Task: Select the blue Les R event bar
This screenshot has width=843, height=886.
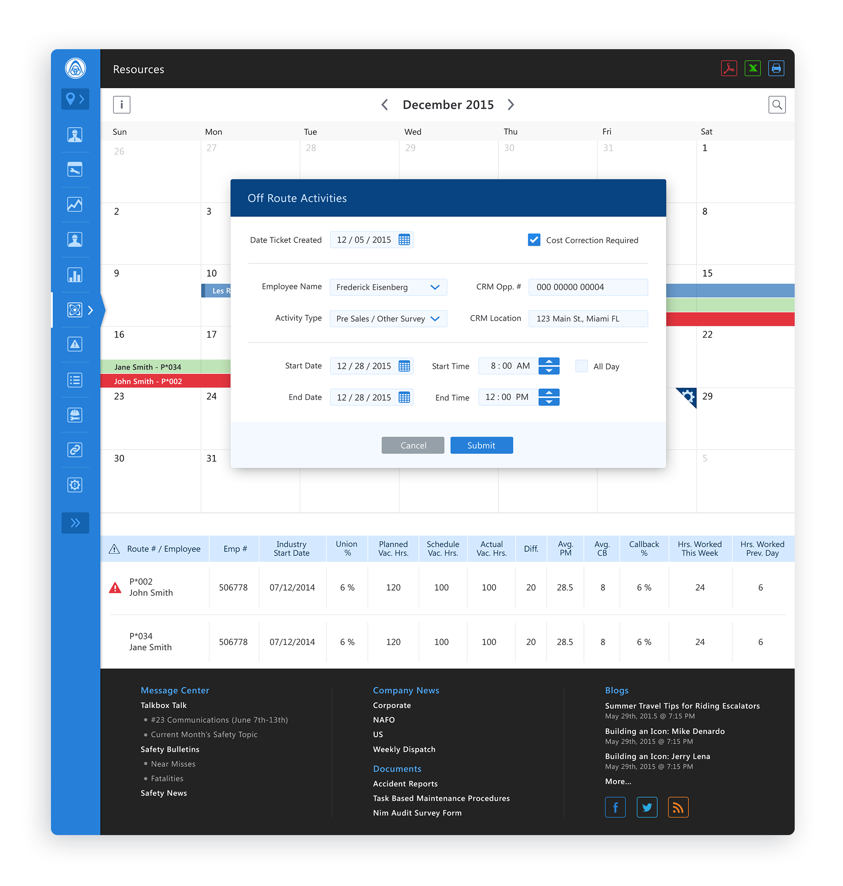Action: tap(216, 291)
